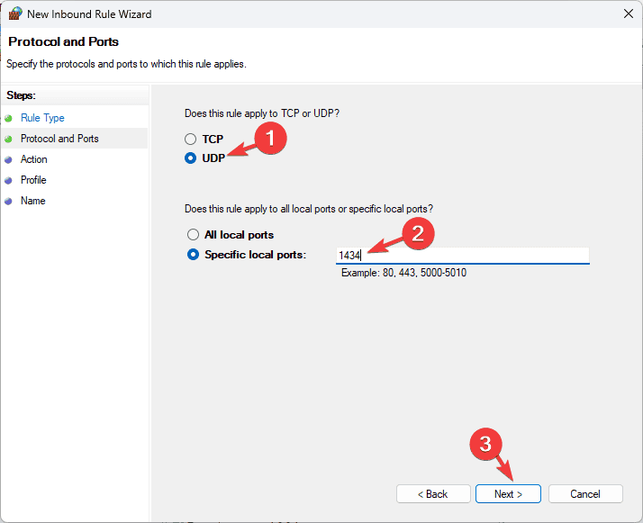This screenshot has width=643, height=523.
Task: Close the New Inbound Rule Wizard window
Action: [x=627, y=14]
